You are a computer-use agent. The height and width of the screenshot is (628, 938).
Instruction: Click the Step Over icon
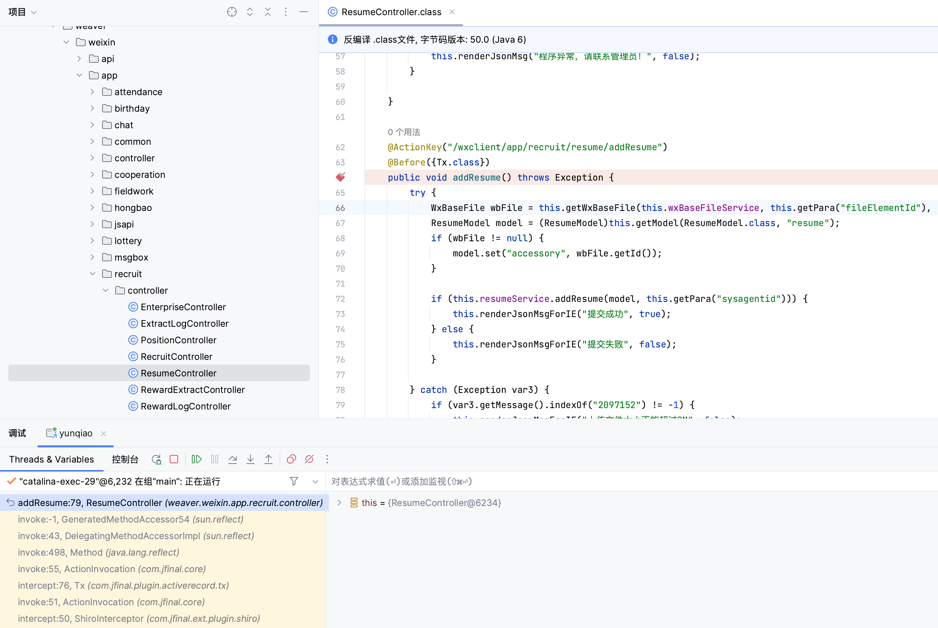coord(232,459)
